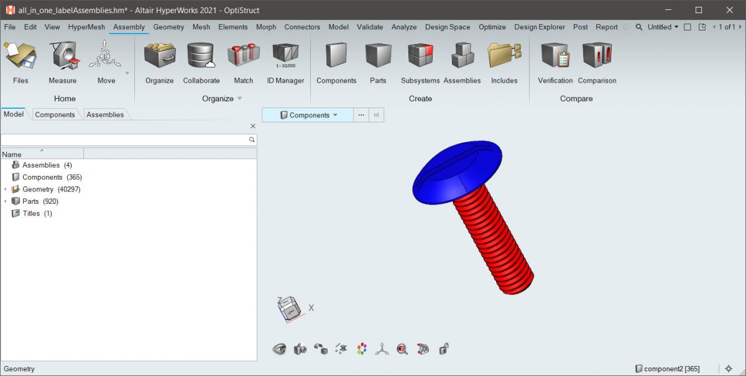Switch to the Assemblies tab
The height and width of the screenshot is (376, 746).
104,114
